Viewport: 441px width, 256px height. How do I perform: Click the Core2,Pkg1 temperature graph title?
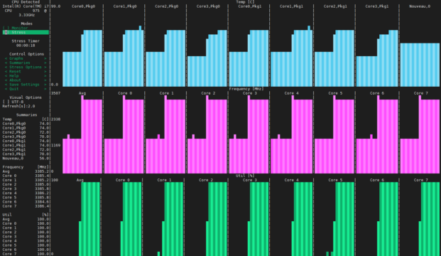tap(335, 6)
